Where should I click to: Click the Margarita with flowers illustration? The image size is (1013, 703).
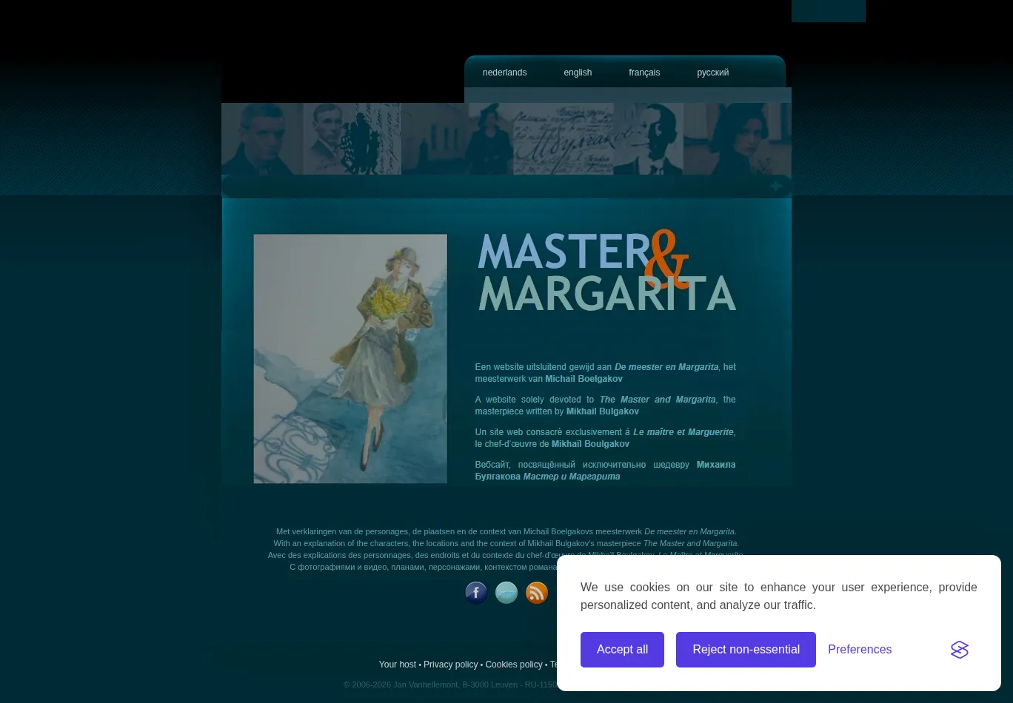pyautogui.click(x=350, y=359)
